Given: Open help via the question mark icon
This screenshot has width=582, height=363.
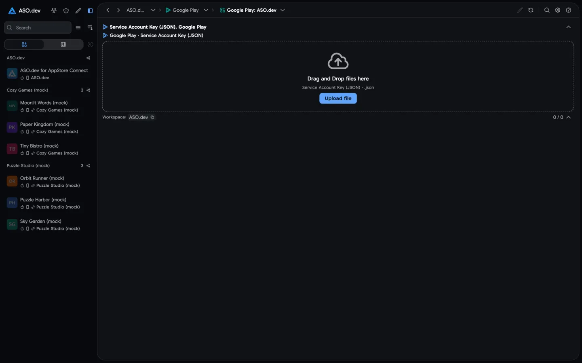Looking at the screenshot, I should click(x=569, y=10).
